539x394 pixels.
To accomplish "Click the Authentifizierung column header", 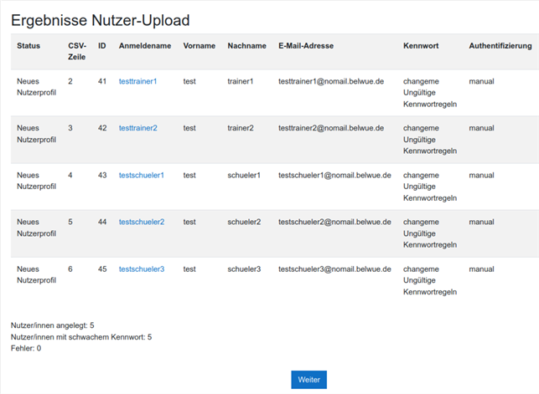I will click(500, 46).
